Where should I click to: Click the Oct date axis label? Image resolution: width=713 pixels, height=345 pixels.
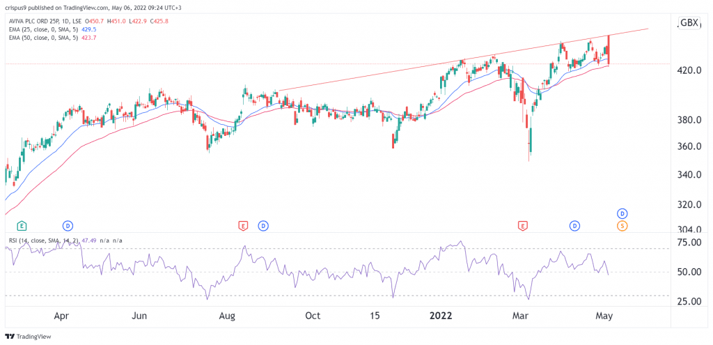click(x=313, y=316)
